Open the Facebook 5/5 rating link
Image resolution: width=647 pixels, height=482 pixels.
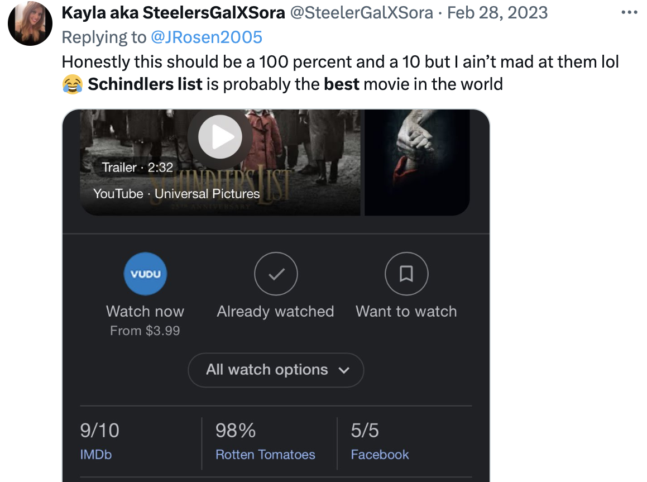(380, 454)
